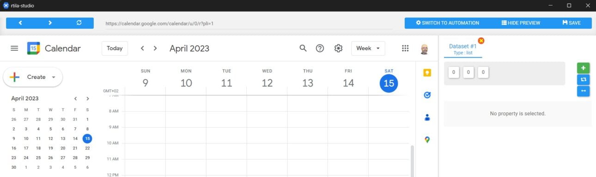Reload page with browser refresh icon
This screenshot has width=596, height=177.
(x=79, y=23)
